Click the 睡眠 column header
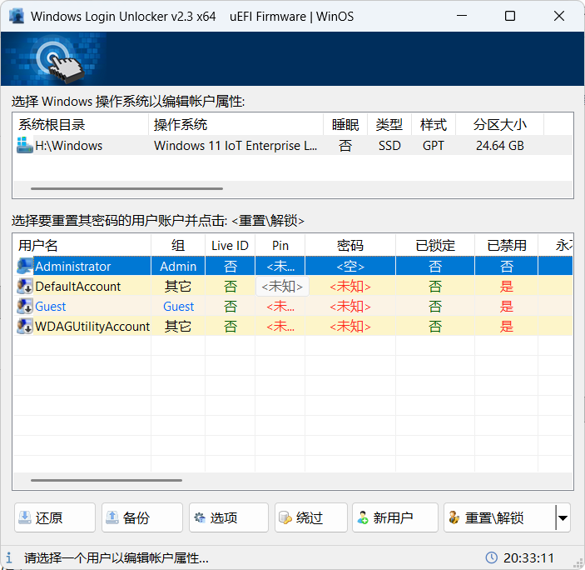Screen dimensions: 585x570 point(345,124)
